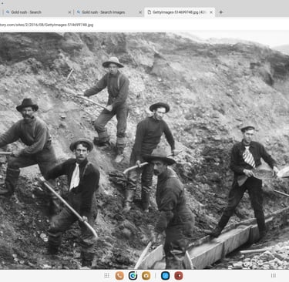Launch the orange Phone app from taskbar
This screenshot has height=282, width=289.
tap(119, 276)
